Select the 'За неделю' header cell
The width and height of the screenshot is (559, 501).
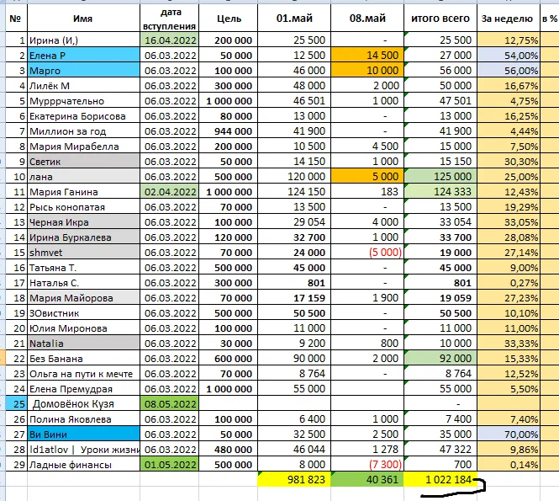click(x=509, y=19)
